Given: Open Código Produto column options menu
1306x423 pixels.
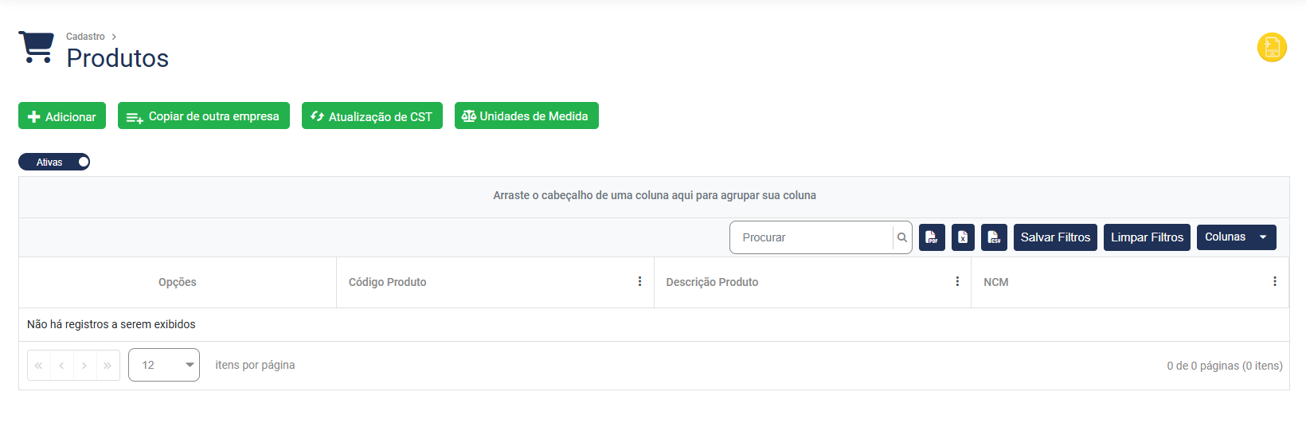Looking at the screenshot, I should click(639, 282).
